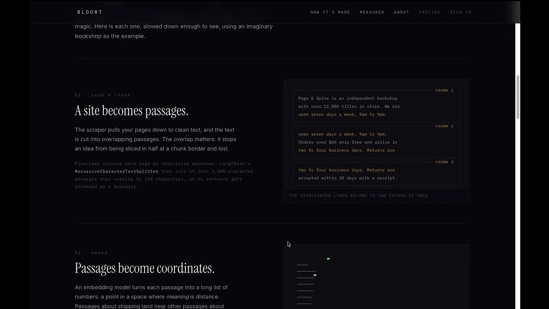549x309 pixels.
Task: Select the heading 'Passages become coordinates.'
Action: 145,268
